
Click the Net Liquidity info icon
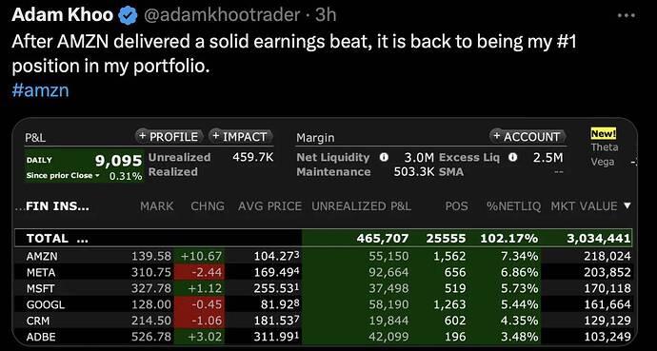coord(383,157)
